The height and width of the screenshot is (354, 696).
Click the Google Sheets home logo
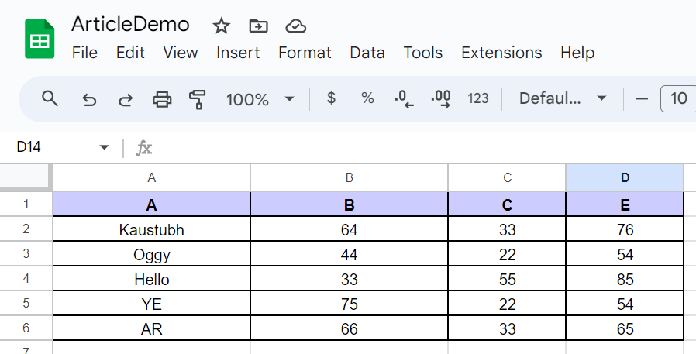point(40,39)
